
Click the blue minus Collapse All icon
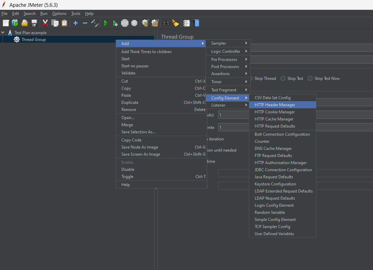pos(85,23)
